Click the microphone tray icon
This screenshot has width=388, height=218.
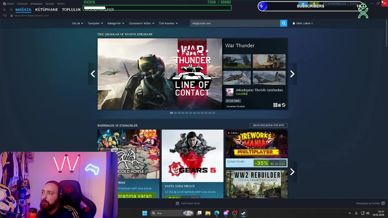[x=356, y=213]
